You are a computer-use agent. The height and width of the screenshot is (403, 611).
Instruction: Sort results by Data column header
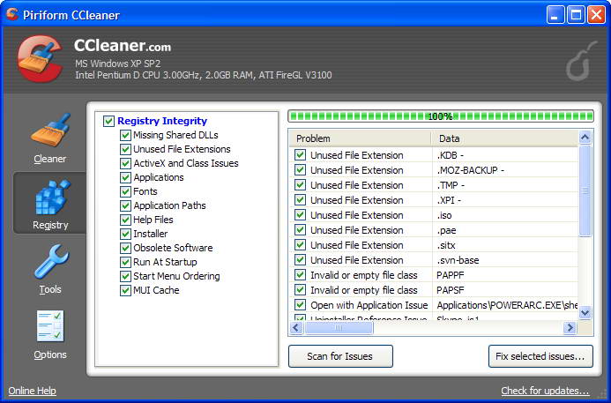(504, 138)
